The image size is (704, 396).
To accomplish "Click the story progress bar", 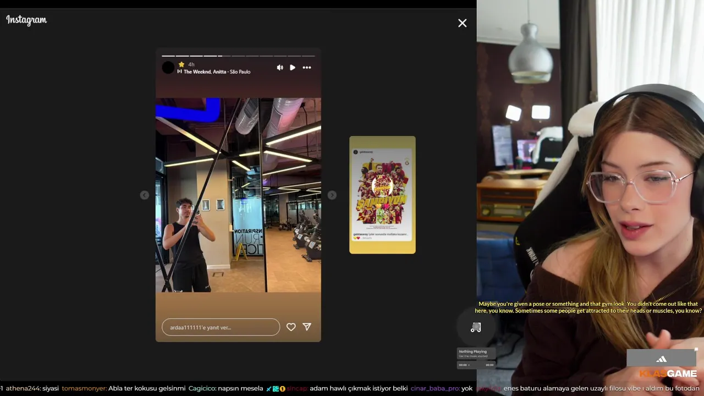I will 238,56.
